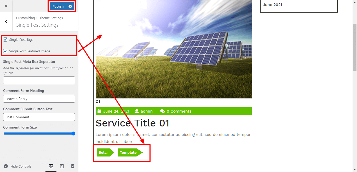Go back using the left chevron arrow
This screenshot has width=357, height=172.
click(6, 21)
